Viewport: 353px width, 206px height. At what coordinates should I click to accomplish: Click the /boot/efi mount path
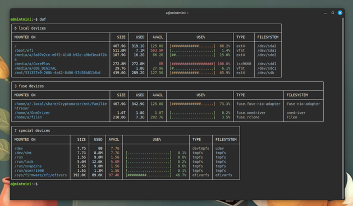(x=24, y=51)
